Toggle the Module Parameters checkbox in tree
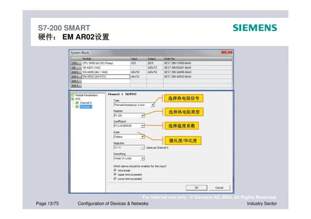 (x=72, y=95)
